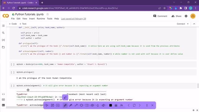
Task: Open the Files folder panel
Action: [x=3, y=47]
